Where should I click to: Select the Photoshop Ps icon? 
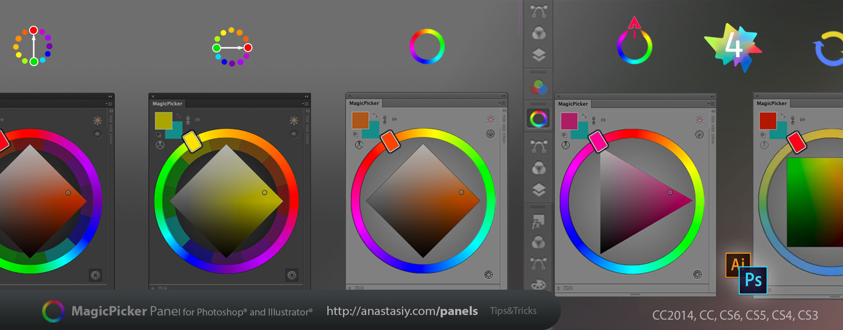(x=753, y=280)
